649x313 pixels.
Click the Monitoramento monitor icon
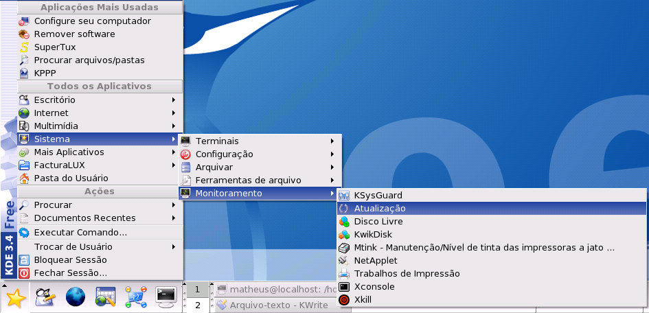[x=186, y=193]
